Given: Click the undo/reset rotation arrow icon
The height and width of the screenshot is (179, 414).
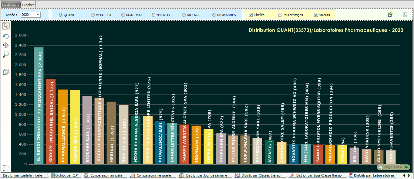Looking at the screenshot, I should 6,36.
